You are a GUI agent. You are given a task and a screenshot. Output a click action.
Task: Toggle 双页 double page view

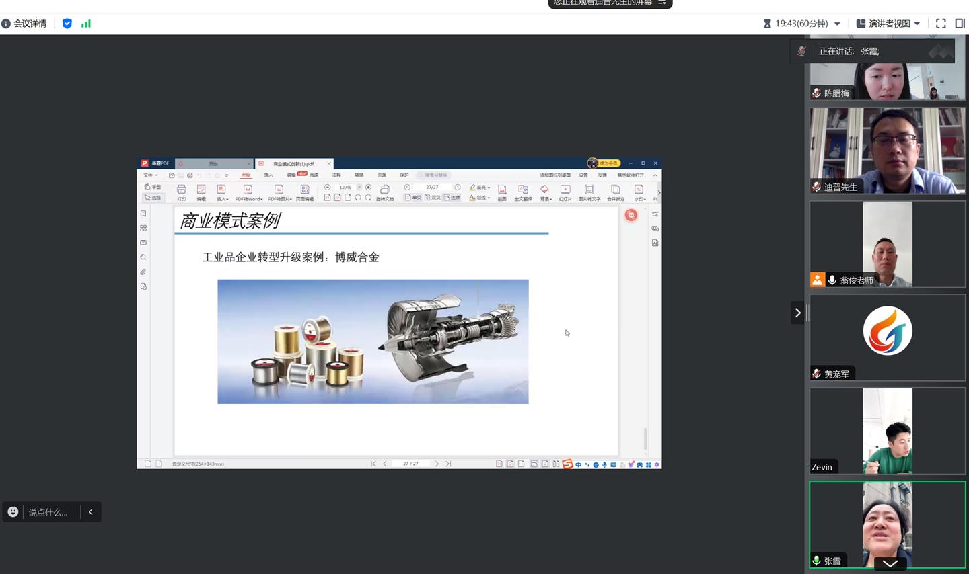click(432, 198)
